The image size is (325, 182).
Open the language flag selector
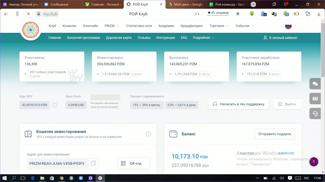[291, 26]
